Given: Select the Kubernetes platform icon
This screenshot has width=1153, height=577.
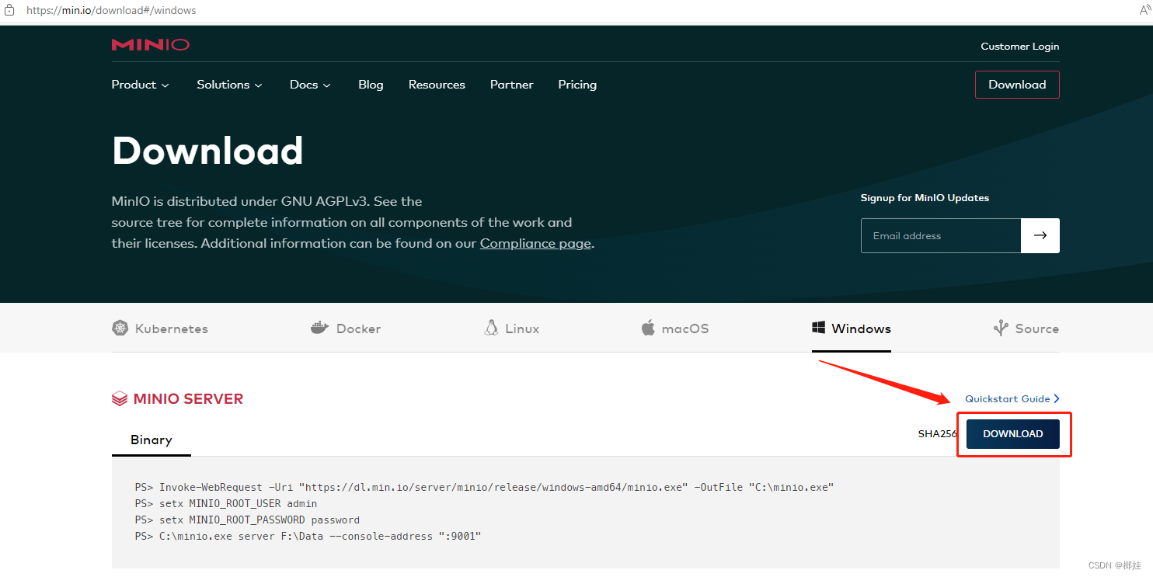Looking at the screenshot, I should click(120, 328).
